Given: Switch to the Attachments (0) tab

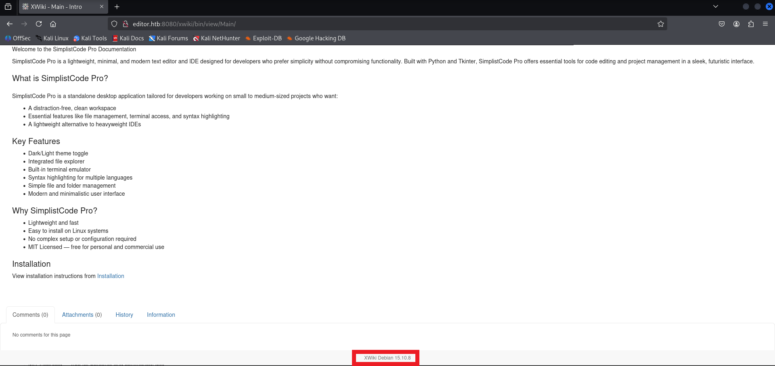Looking at the screenshot, I should (82, 315).
